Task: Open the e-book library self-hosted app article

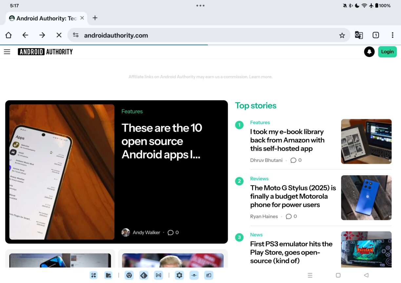Action: coord(287,140)
